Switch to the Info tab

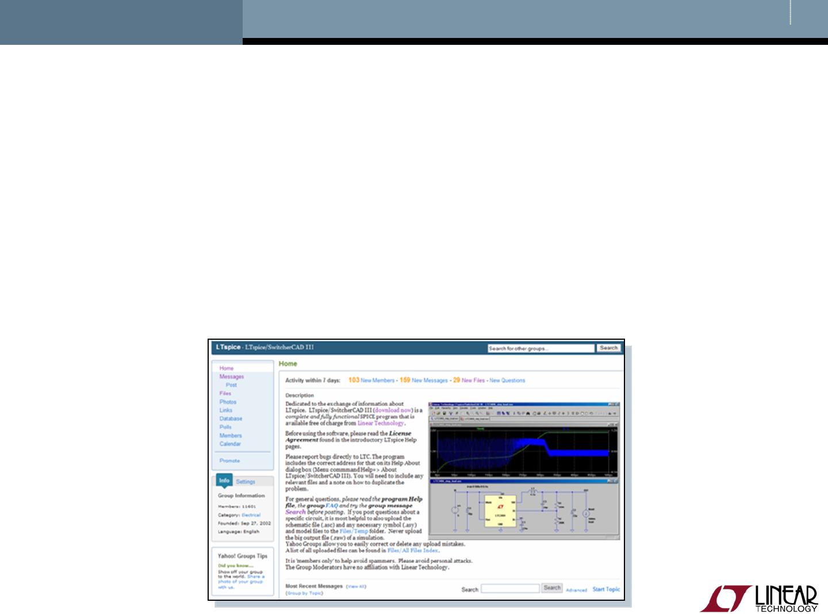tap(224, 481)
